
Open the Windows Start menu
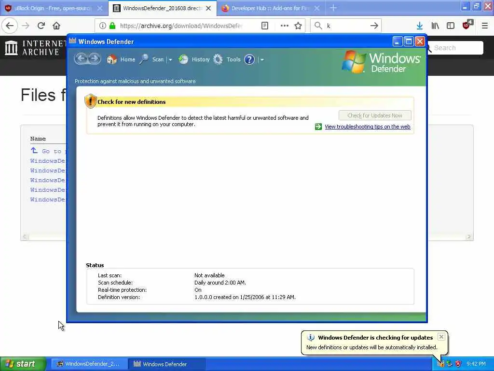click(x=23, y=364)
